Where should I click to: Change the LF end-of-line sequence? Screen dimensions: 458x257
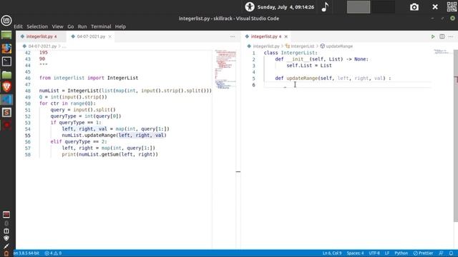pyautogui.click(x=387, y=253)
